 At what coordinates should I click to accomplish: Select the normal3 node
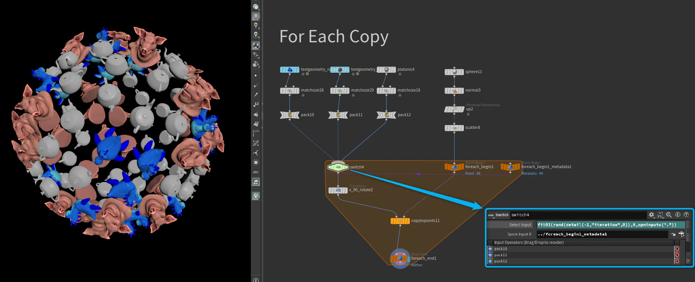(x=454, y=90)
